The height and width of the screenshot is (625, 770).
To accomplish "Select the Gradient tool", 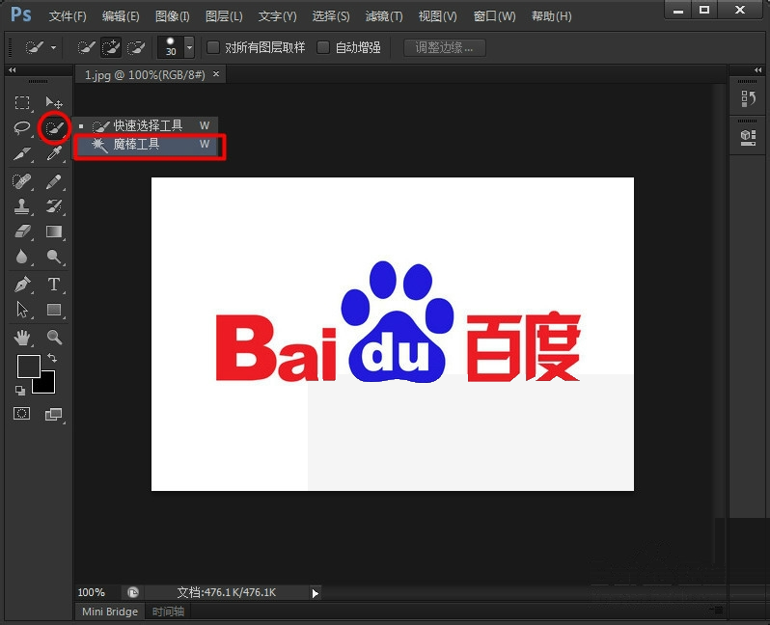I will 53,231.
